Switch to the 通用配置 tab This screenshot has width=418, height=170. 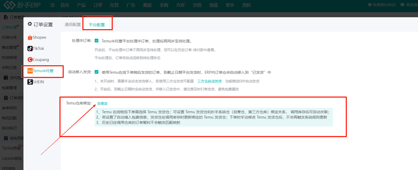73,25
